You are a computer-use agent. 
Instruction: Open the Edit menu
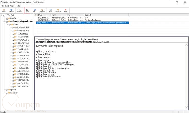tap(7, 6)
